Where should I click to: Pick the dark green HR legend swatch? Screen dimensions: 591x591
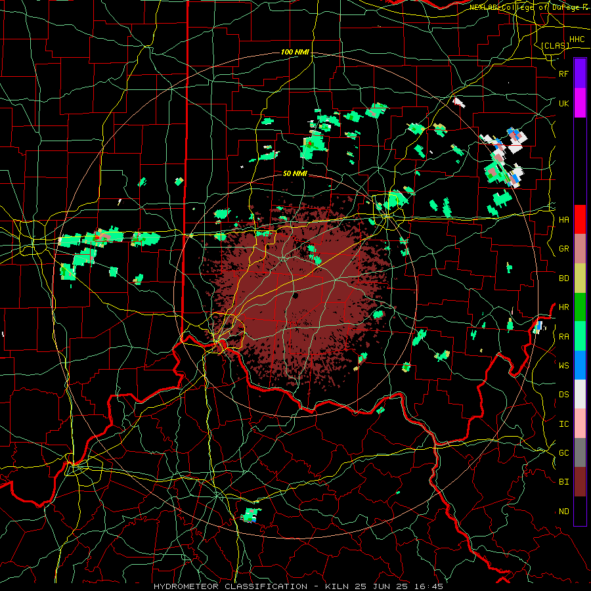coord(580,307)
